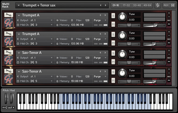Go to next preset on first Trumpet A
This screenshot has height=113, width=178.
coord(105,15)
